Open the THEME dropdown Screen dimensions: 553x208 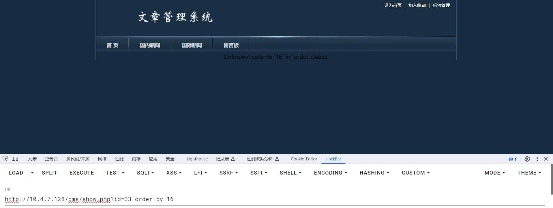(529, 173)
